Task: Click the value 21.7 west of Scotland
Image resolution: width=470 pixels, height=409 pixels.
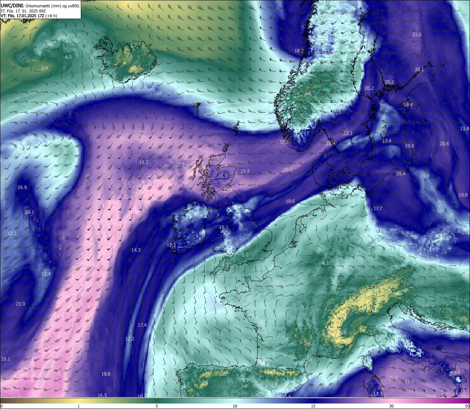Action: [180, 165]
